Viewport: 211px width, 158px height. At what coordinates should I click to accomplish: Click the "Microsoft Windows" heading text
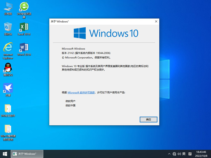73,49
